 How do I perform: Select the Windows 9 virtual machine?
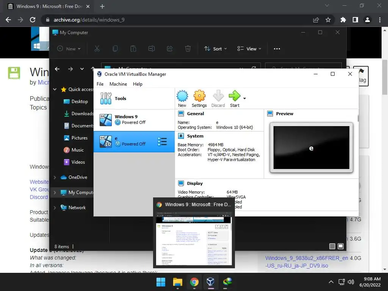(134, 120)
